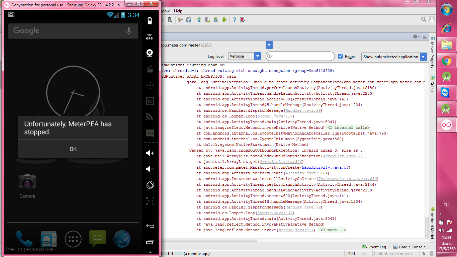Open ArrayList.java:304 stack trace link
Viewport: 457px width, 257px height.
click(x=281, y=162)
